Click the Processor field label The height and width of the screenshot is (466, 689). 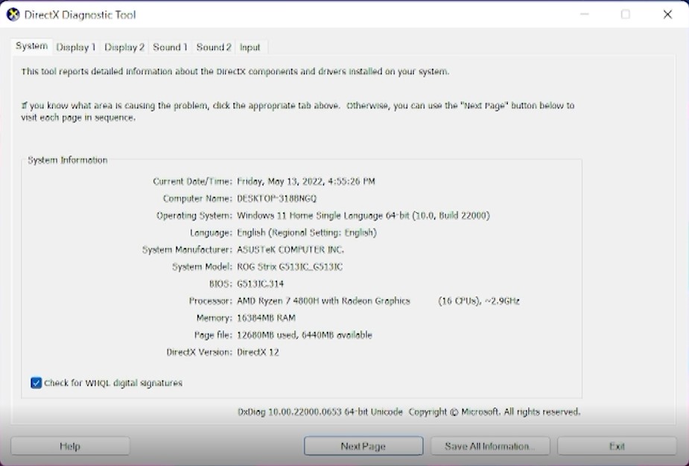[x=211, y=301]
